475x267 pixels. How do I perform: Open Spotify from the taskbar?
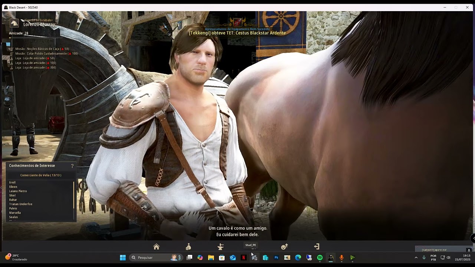pos(320,257)
